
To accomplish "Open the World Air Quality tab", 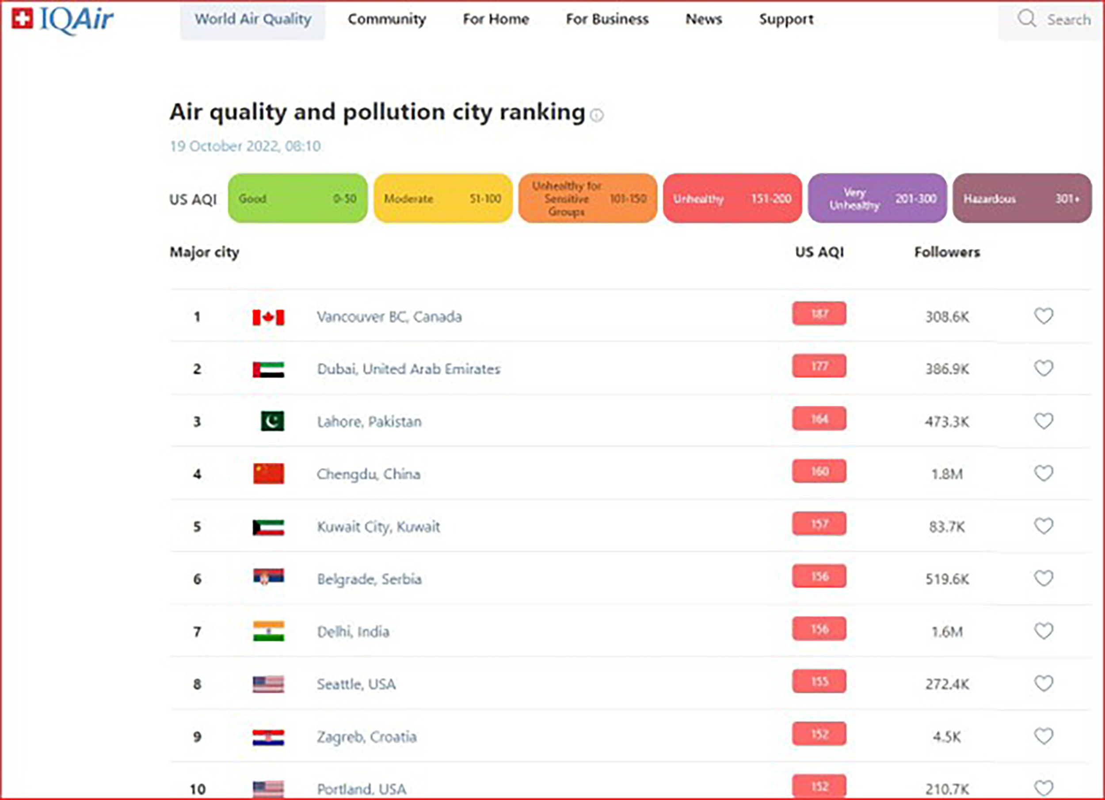I will coord(252,20).
